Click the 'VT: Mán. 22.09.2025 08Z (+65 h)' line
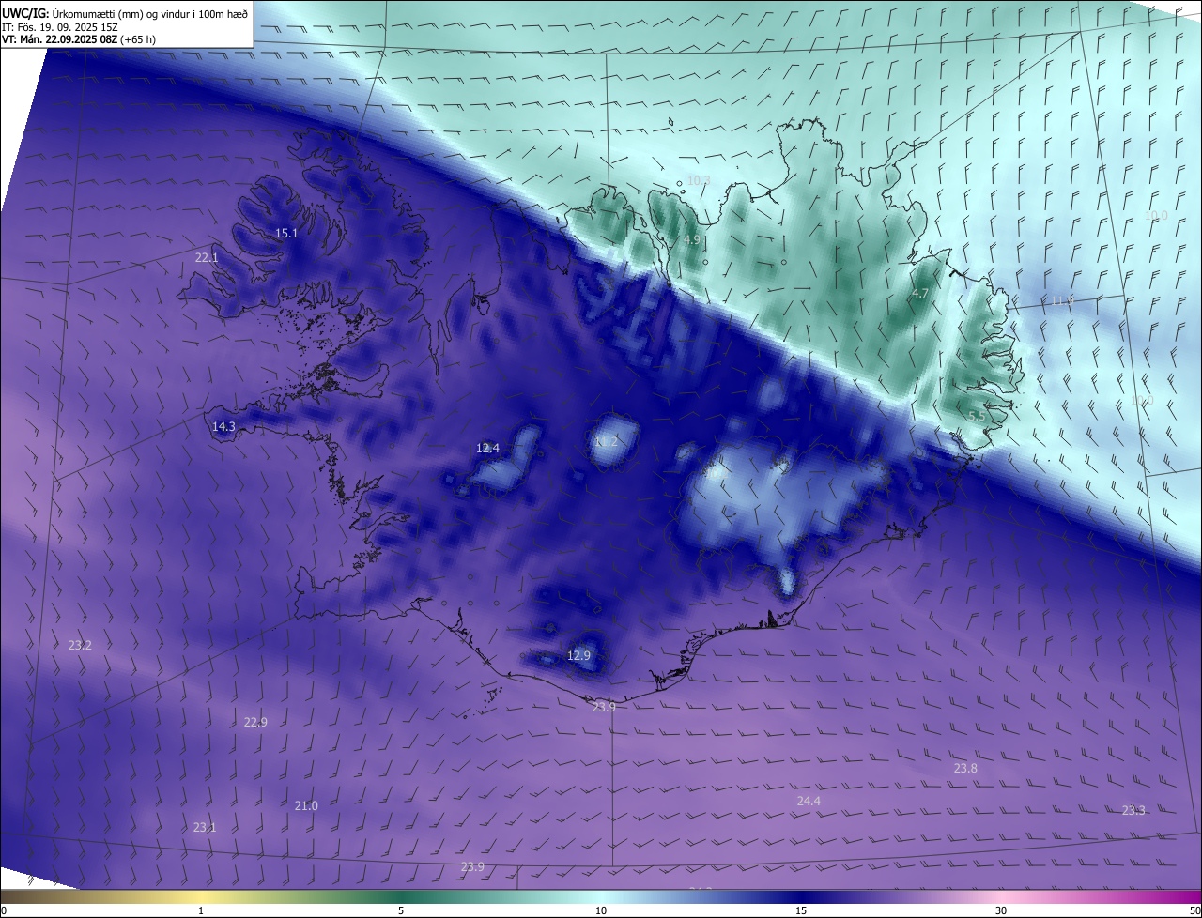The height and width of the screenshot is (918, 1202). click(x=80, y=39)
